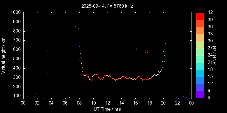Select the violet 6–9 dB colorbar segment
Image resolution: width=227 pixels, height=113 pixels.
coord(200,95)
